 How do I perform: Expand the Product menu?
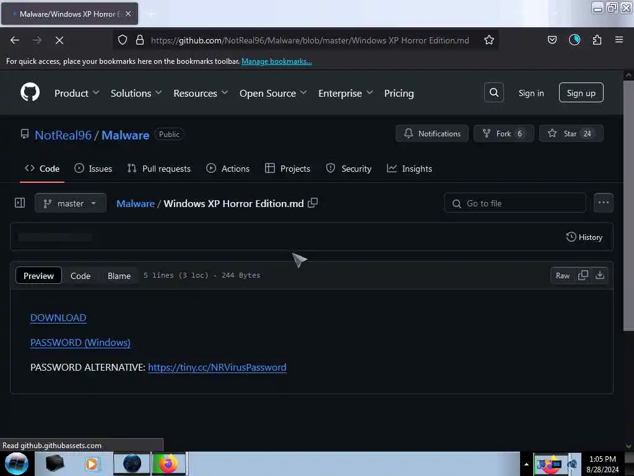[x=77, y=93]
